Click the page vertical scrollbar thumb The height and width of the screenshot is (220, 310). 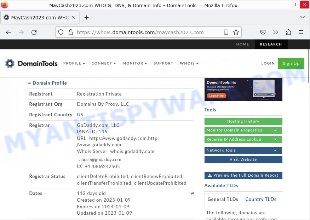coord(309,67)
